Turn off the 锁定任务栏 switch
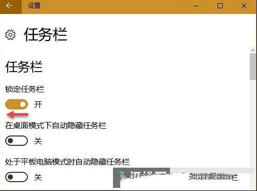Image resolution: width=257 pixels, height=191 pixels. pos(17,104)
